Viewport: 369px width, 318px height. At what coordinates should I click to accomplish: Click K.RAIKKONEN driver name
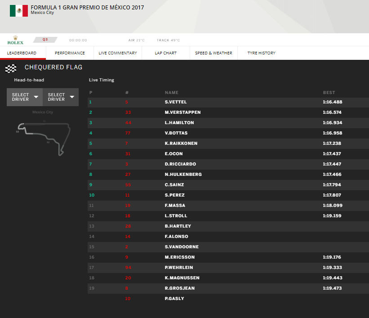pos(181,143)
